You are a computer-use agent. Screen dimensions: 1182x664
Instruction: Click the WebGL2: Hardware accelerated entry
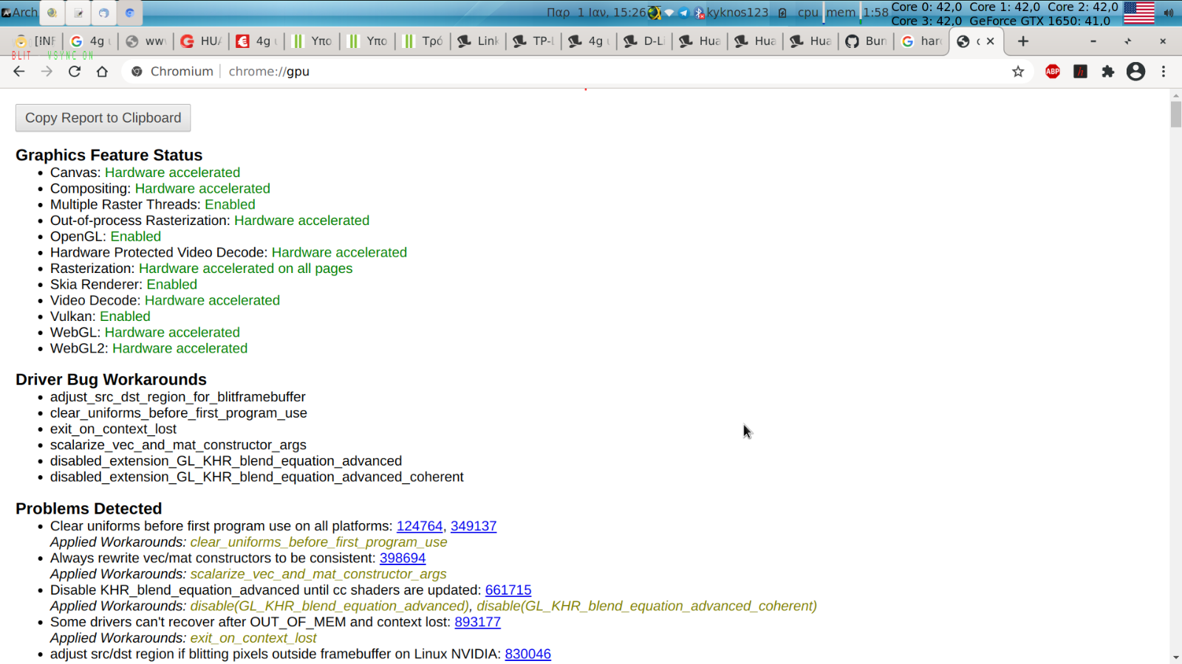coord(148,348)
